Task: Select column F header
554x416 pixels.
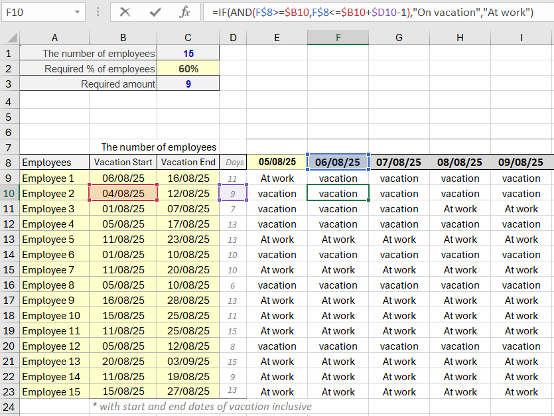Action: pos(338,38)
